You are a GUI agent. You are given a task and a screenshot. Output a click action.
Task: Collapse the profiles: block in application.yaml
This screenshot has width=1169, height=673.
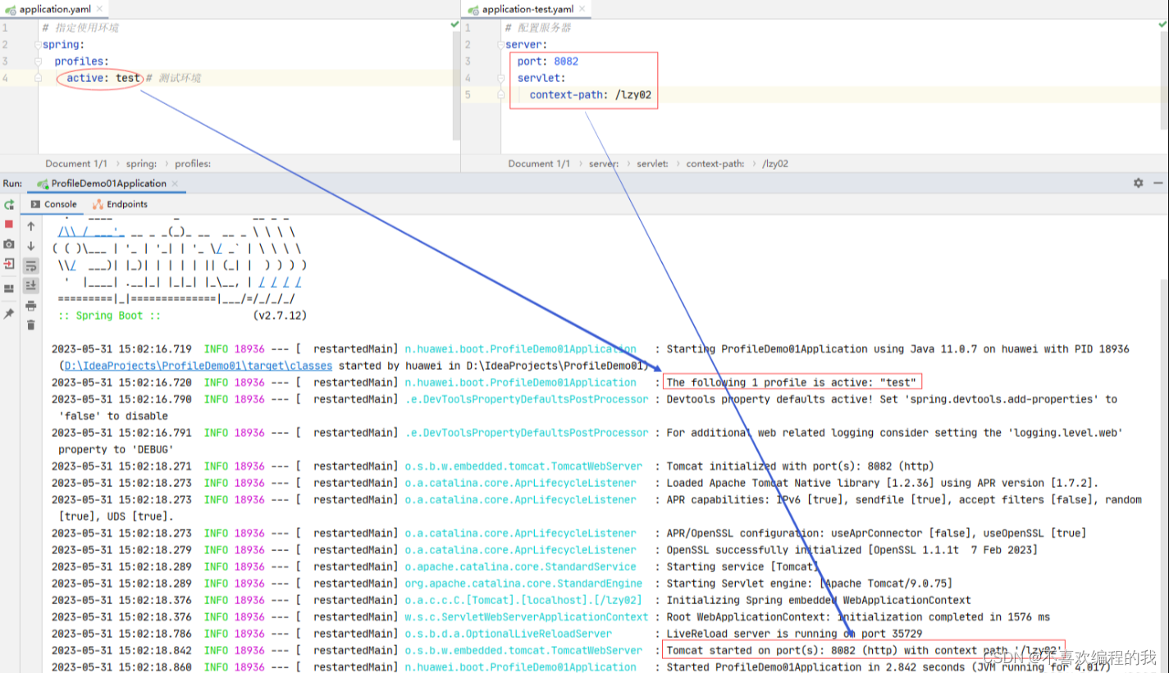pyautogui.click(x=39, y=61)
